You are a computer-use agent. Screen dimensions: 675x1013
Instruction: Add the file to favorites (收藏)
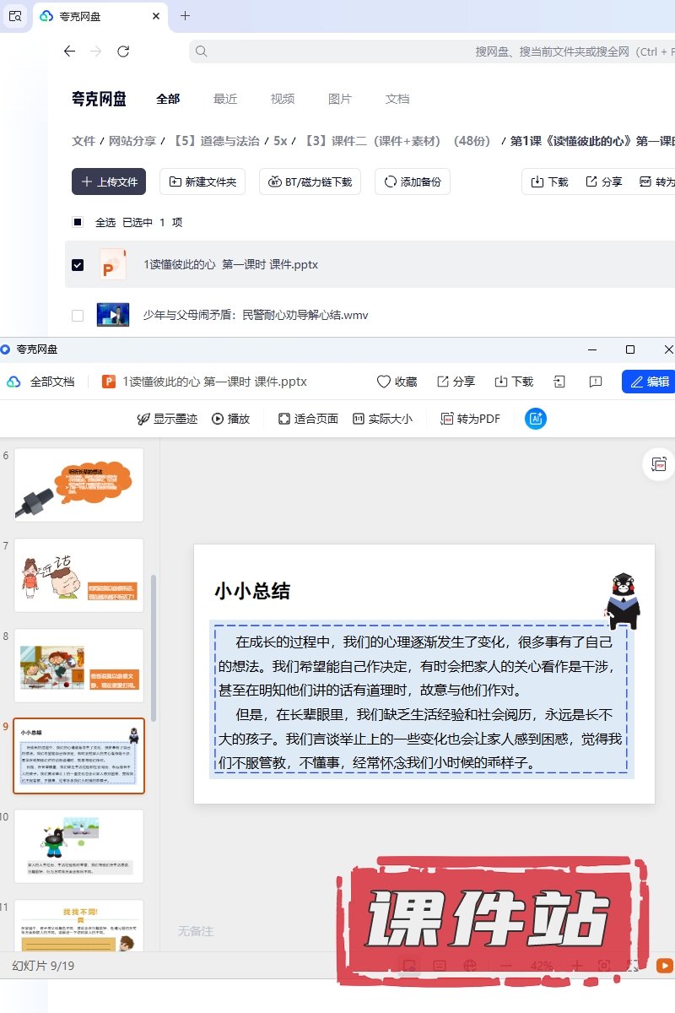pos(397,382)
